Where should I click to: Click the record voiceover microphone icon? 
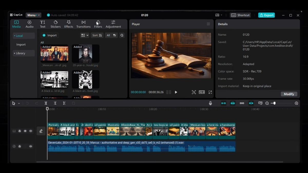210,103
